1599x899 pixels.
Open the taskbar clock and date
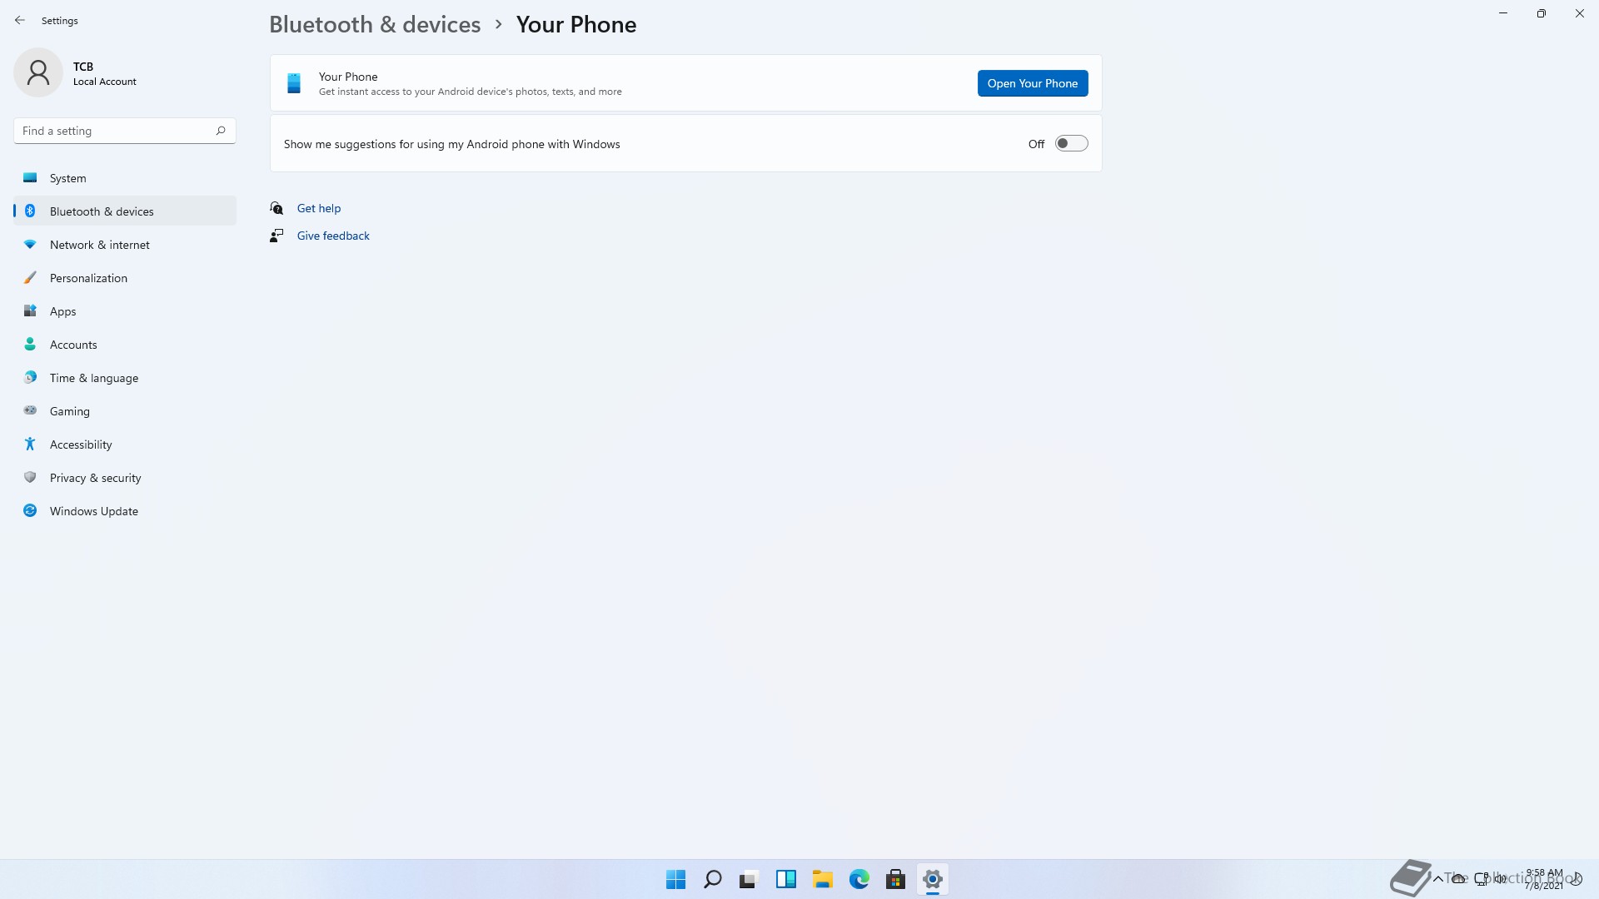pos(1543,879)
